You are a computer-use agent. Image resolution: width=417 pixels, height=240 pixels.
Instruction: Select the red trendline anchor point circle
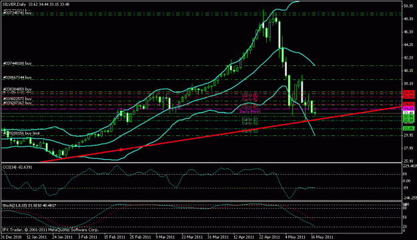point(121,150)
